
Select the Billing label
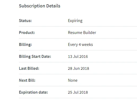(x=25, y=45)
